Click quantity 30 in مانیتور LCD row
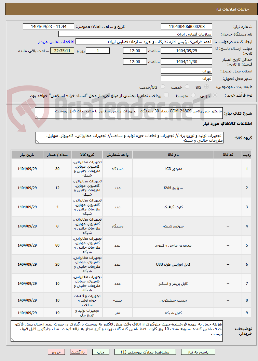This screenshot has height=361, width=258. tap(57, 169)
